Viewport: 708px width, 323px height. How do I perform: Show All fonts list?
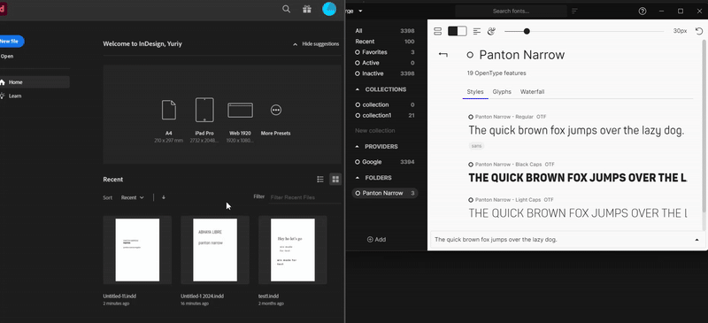pyautogui.click(x=385, y=31)
